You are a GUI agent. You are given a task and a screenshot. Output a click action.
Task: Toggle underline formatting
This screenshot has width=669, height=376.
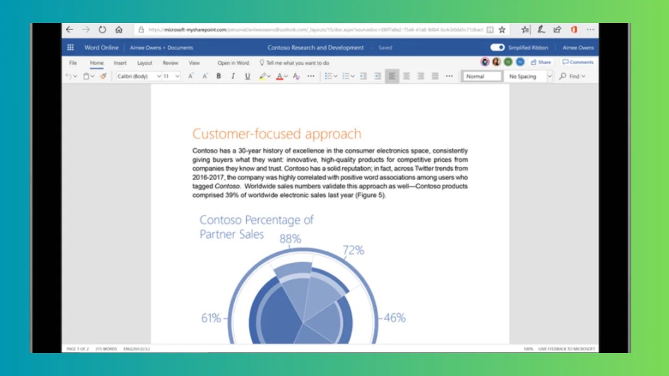click(248, 76)
